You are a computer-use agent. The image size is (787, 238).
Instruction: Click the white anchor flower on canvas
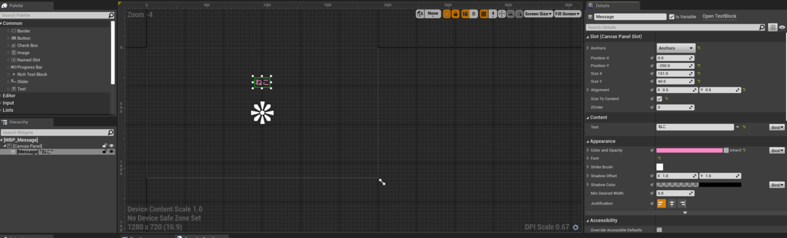[x=262, y=113]
